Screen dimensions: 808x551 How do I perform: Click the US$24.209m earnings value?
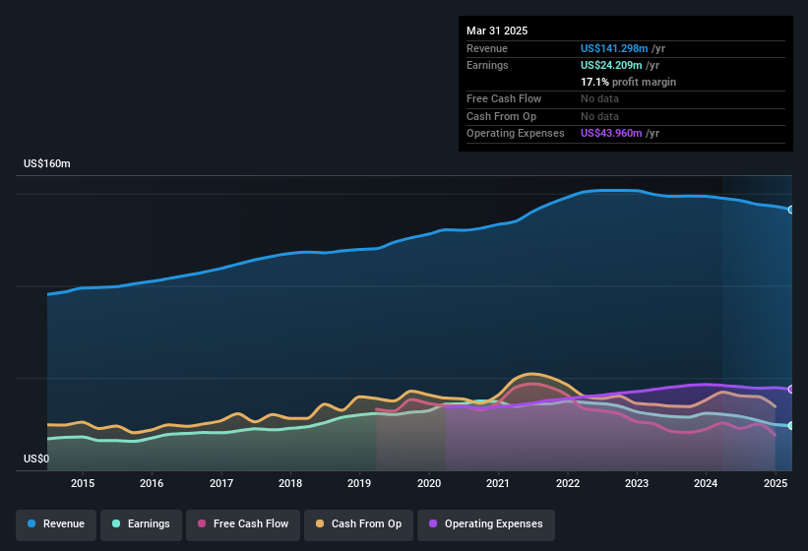(x=611, y=65)
